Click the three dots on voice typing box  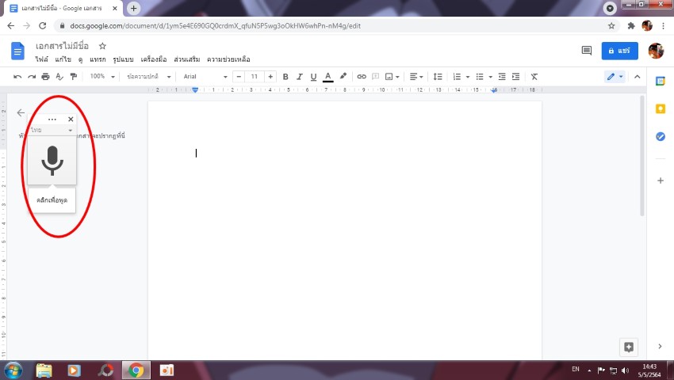pos(52,120)
